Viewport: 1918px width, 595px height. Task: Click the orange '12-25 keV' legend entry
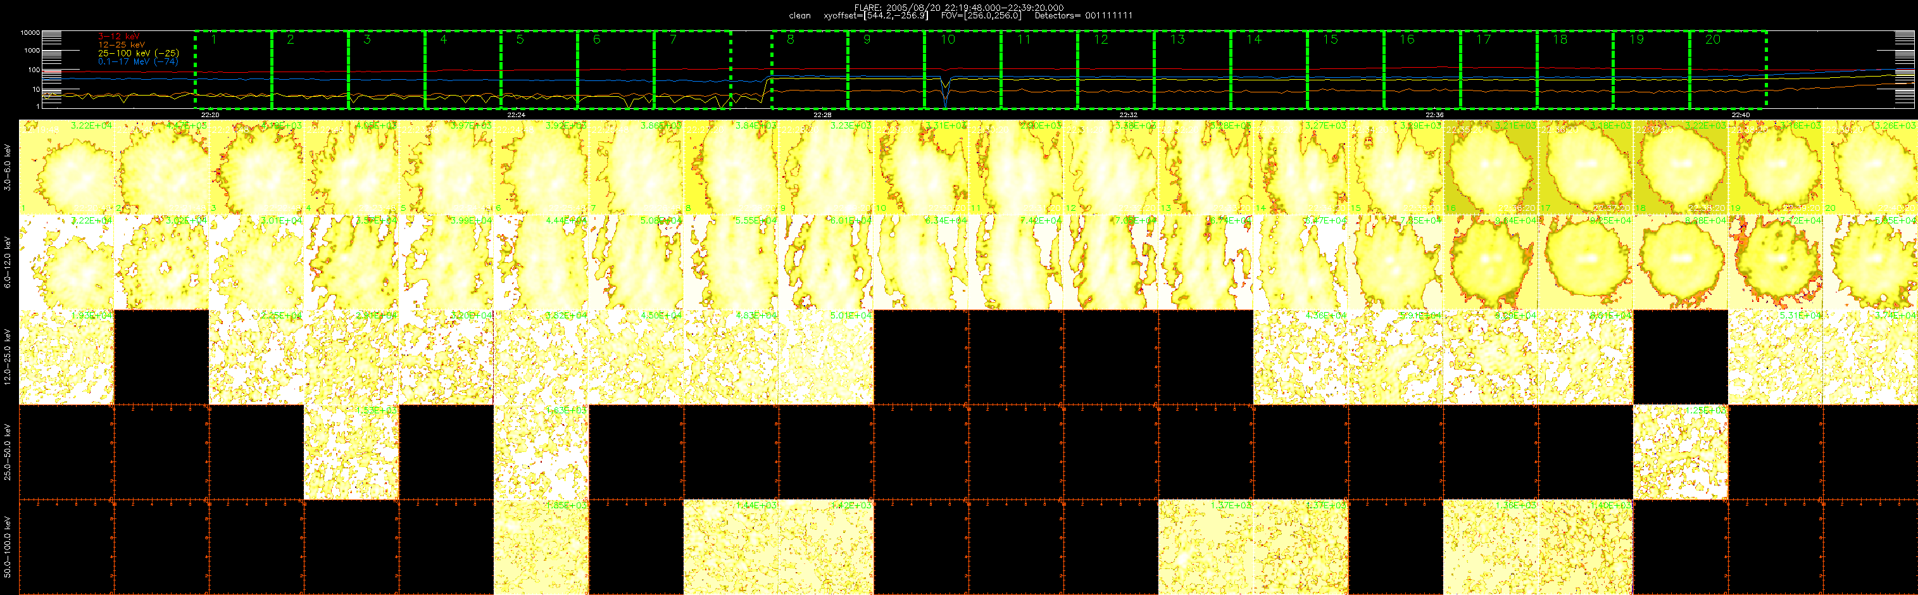pyautogui.click(x=122, y=45)
